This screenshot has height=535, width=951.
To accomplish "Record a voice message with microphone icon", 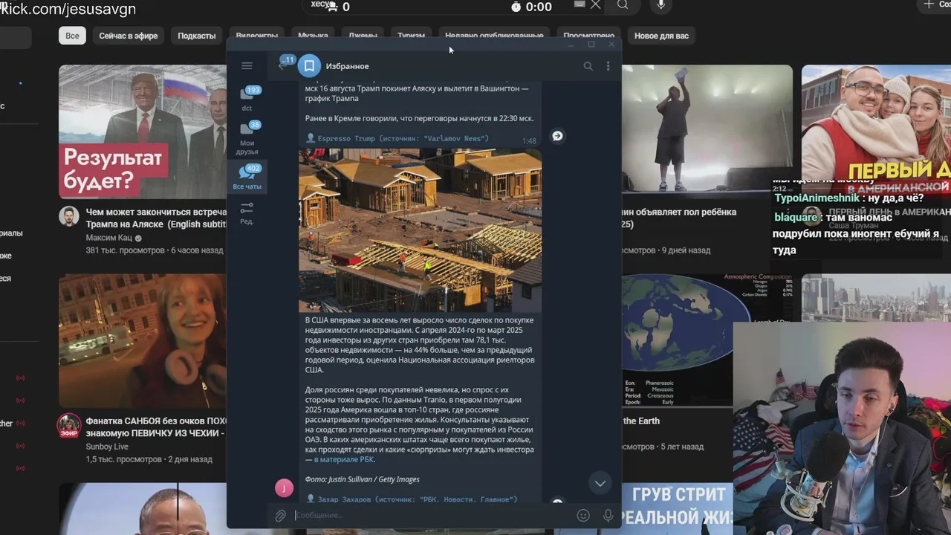I will (608, 515).
